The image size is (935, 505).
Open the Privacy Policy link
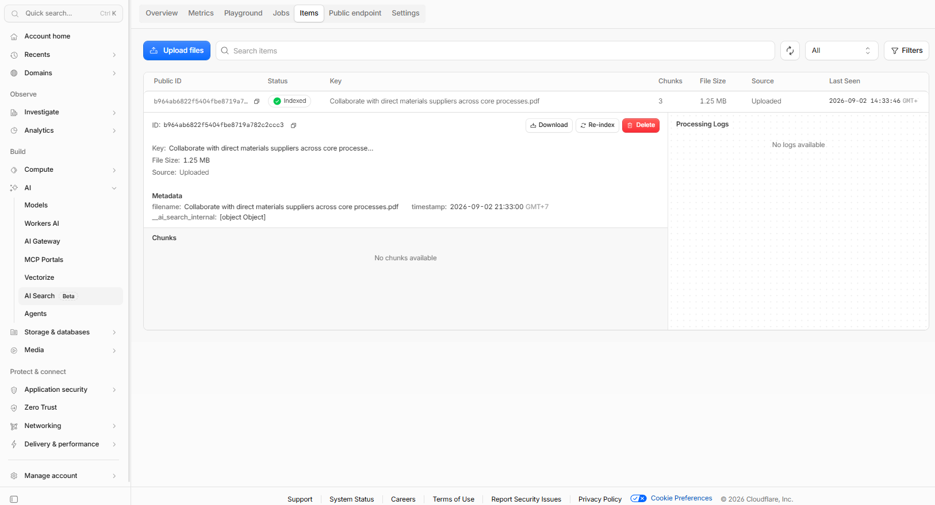click(x=600, y=499)
